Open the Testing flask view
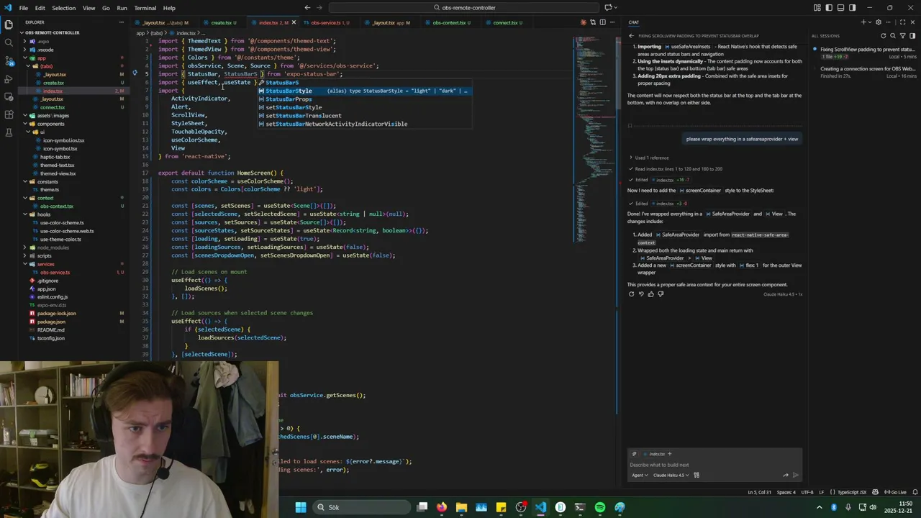 (x=9, y=133)
